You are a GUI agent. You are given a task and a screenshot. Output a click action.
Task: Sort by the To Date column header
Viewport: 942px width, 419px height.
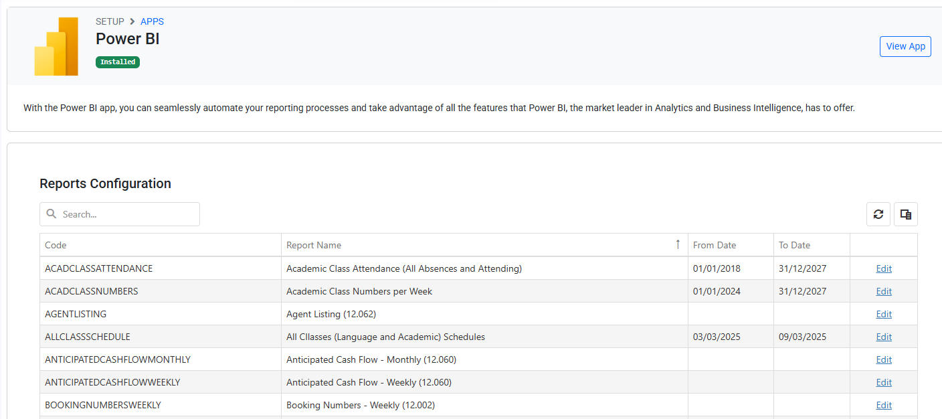click(x=794, y=245)
